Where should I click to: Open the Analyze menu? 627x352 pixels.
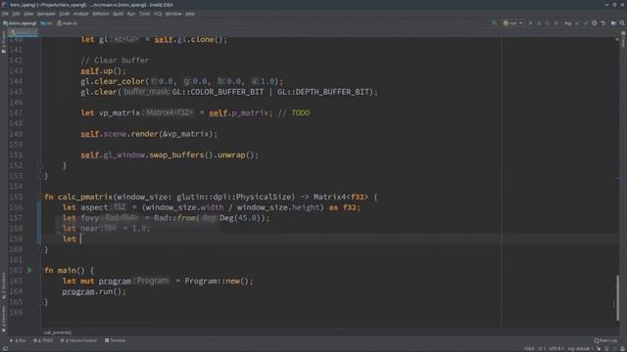click(80, 14)
